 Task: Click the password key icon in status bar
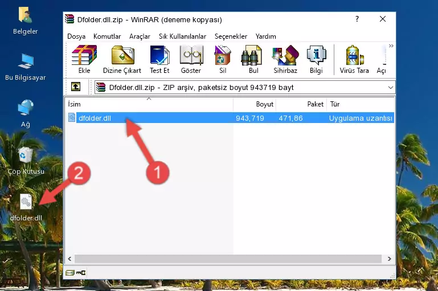81,273
